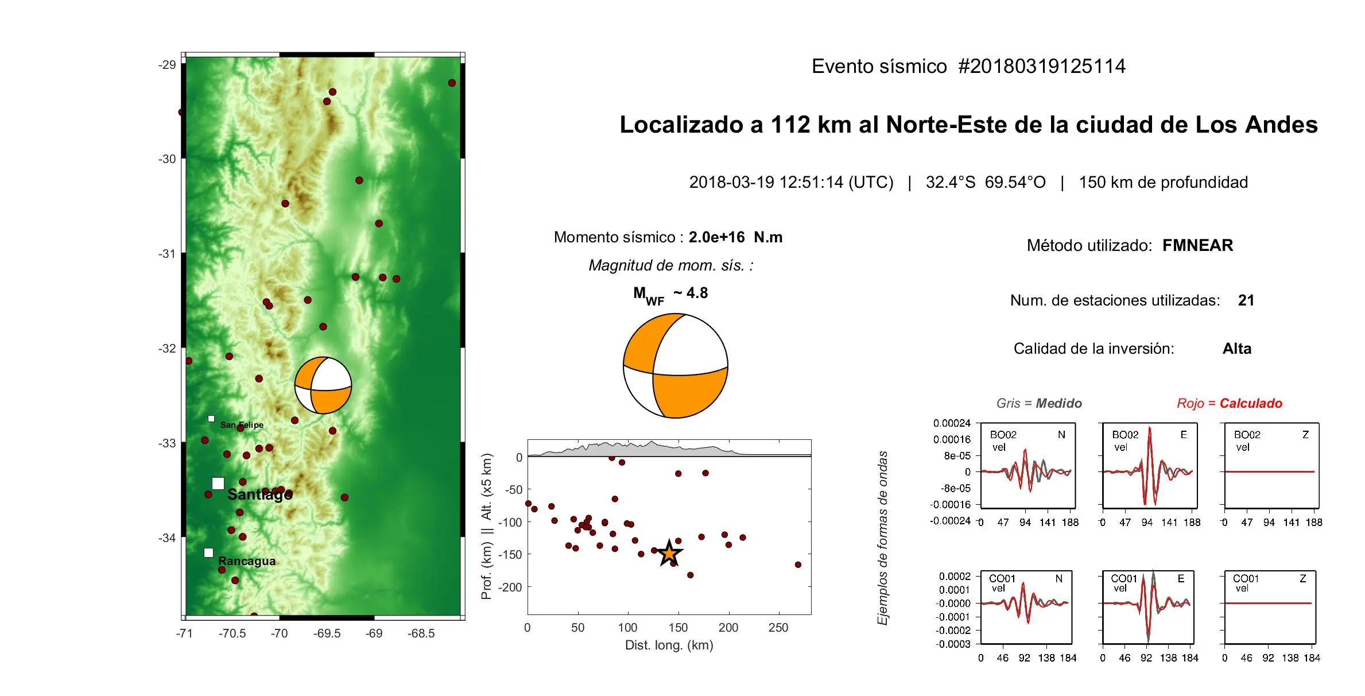Select the orange hypocenter star in depth section

tap(669, 554)
